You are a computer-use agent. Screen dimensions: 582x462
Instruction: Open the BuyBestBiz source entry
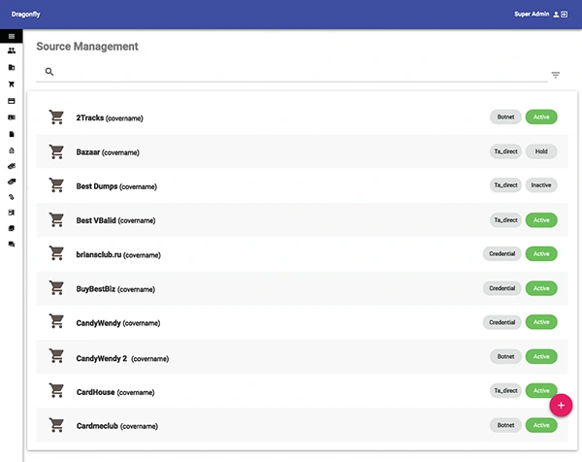tap(302, 288)
